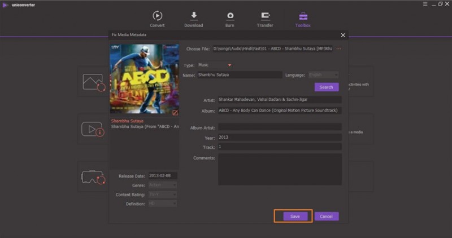Click the Name field with Shambhu Sutaya
Image resolution: width=452 pixels, height=238 pixels.
pos(240,75)
